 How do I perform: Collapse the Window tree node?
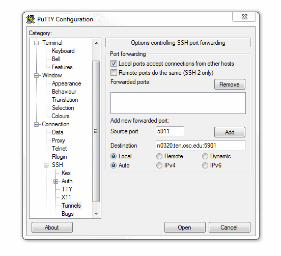pos(36,76)
